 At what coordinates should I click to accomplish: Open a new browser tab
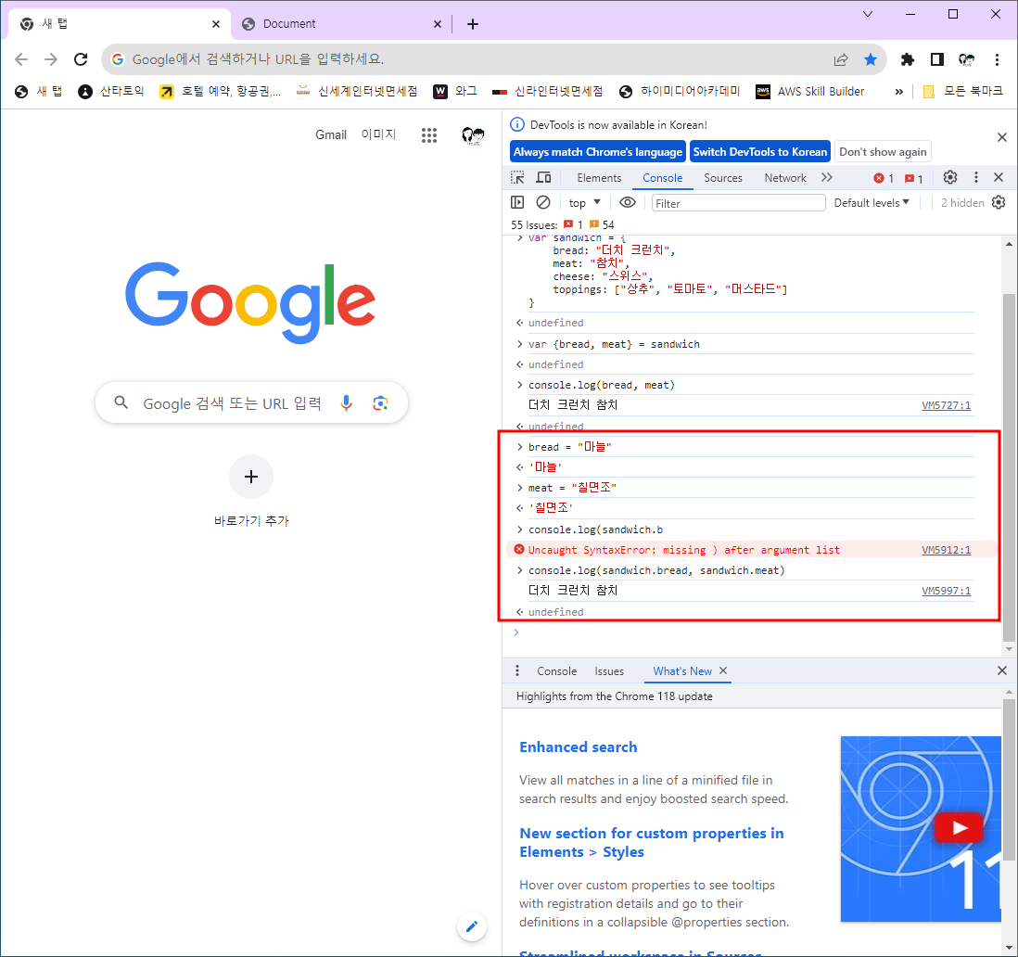473,24
